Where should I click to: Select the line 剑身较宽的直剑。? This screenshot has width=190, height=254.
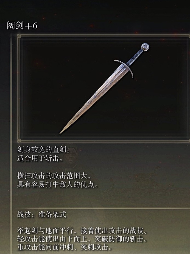click(x=44, y=149)
